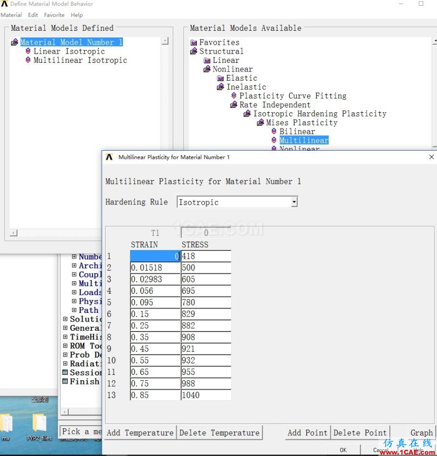Expand the ROM Tool node
Screen dimensions: 437x456
tap(65, 346)
